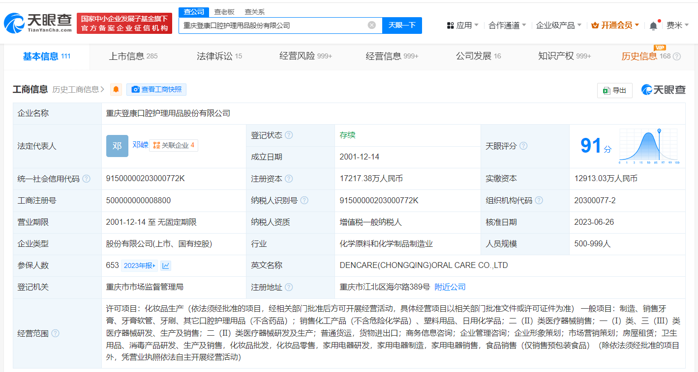Click the orange alert bell beside 历史工商信息
This screenshot has height=372, width=698.
(x=116, y=89)
